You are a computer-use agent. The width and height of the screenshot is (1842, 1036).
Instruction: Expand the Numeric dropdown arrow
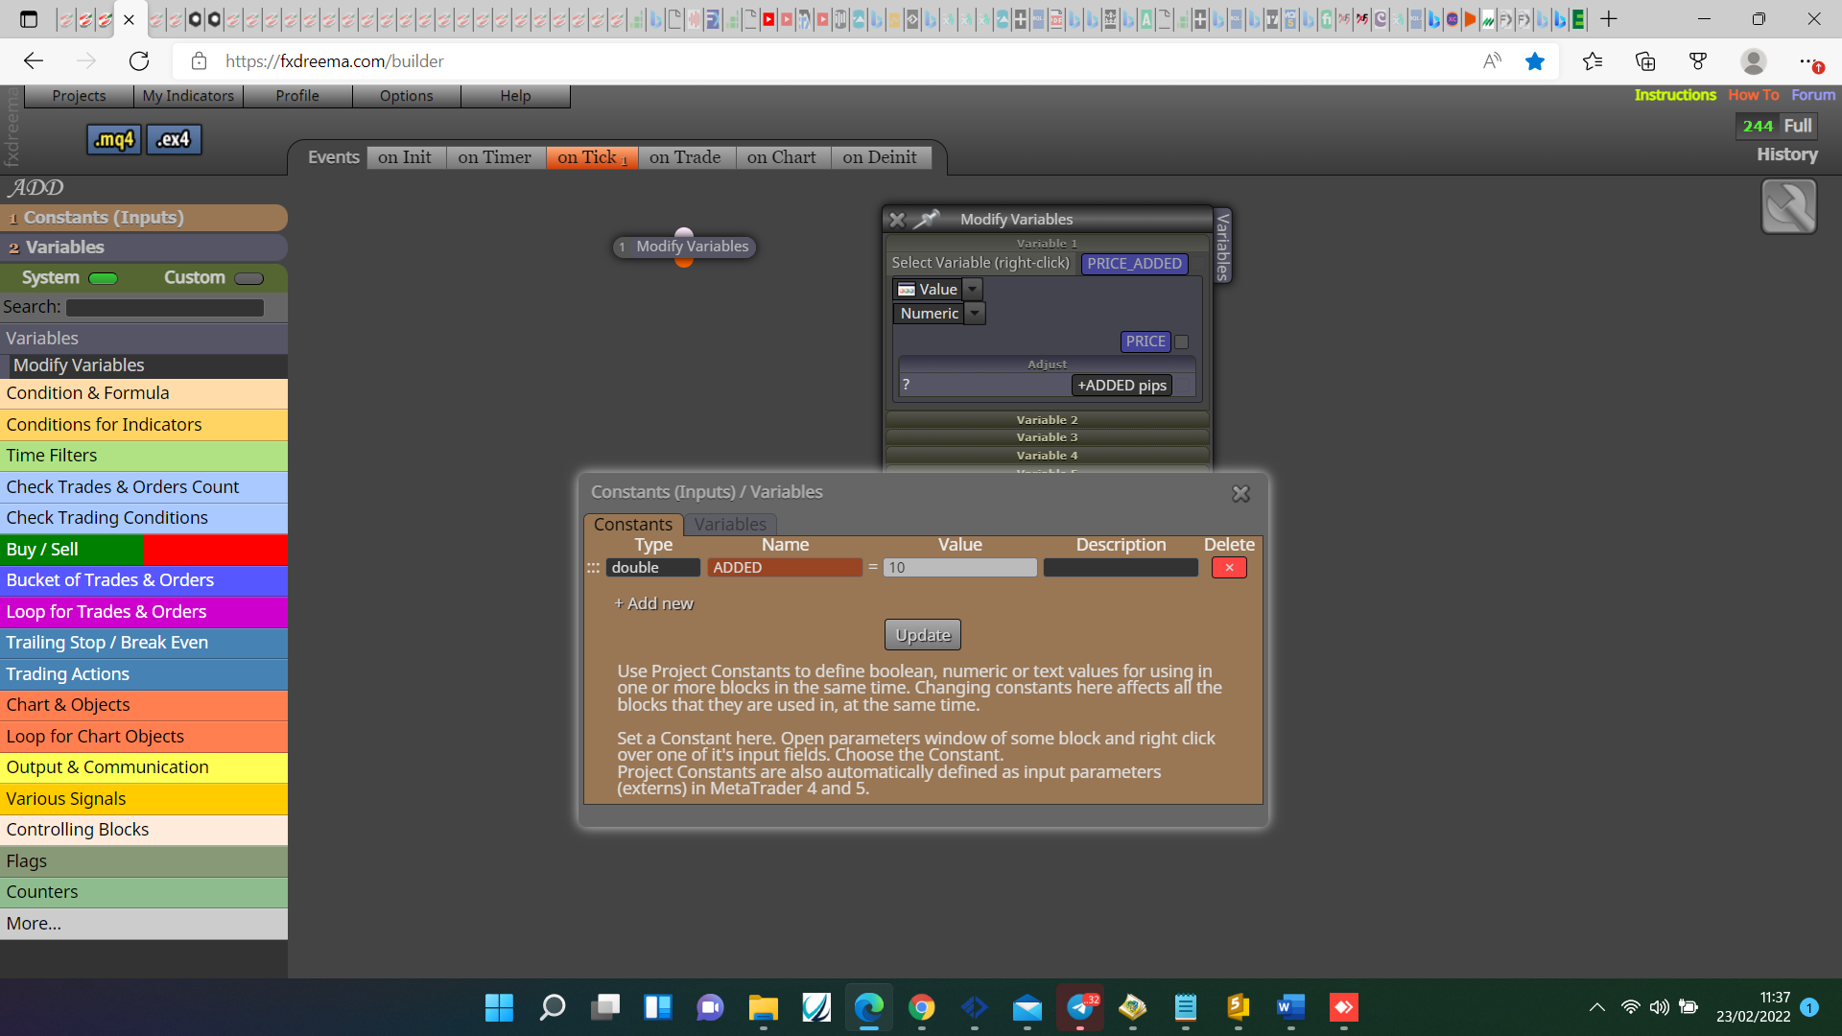coord(975,314)
